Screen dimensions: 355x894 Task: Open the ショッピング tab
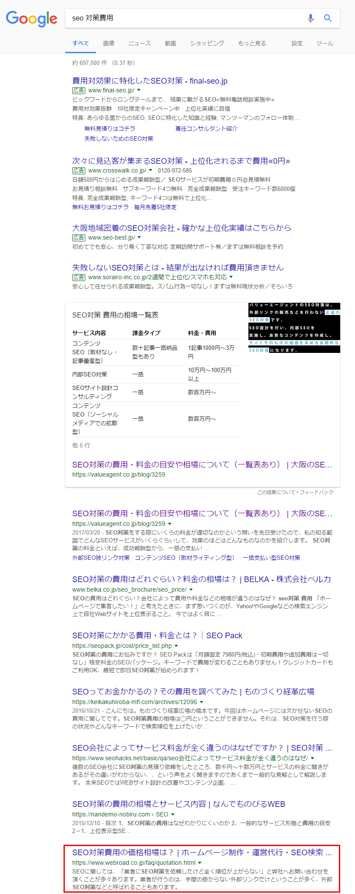(x=207, y=43)
